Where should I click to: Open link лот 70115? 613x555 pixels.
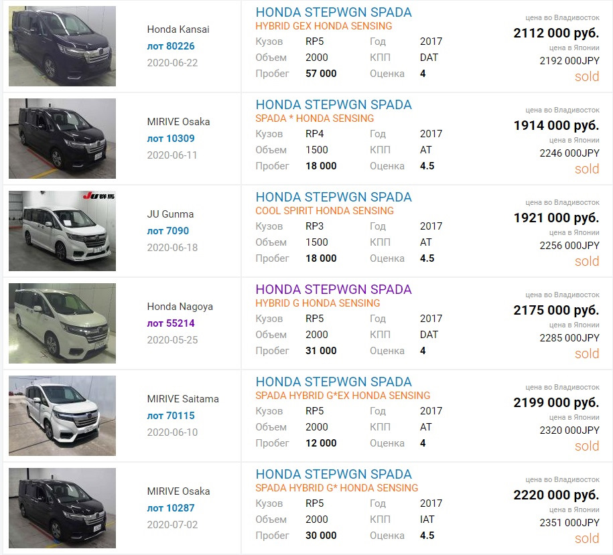click(171, 416)
